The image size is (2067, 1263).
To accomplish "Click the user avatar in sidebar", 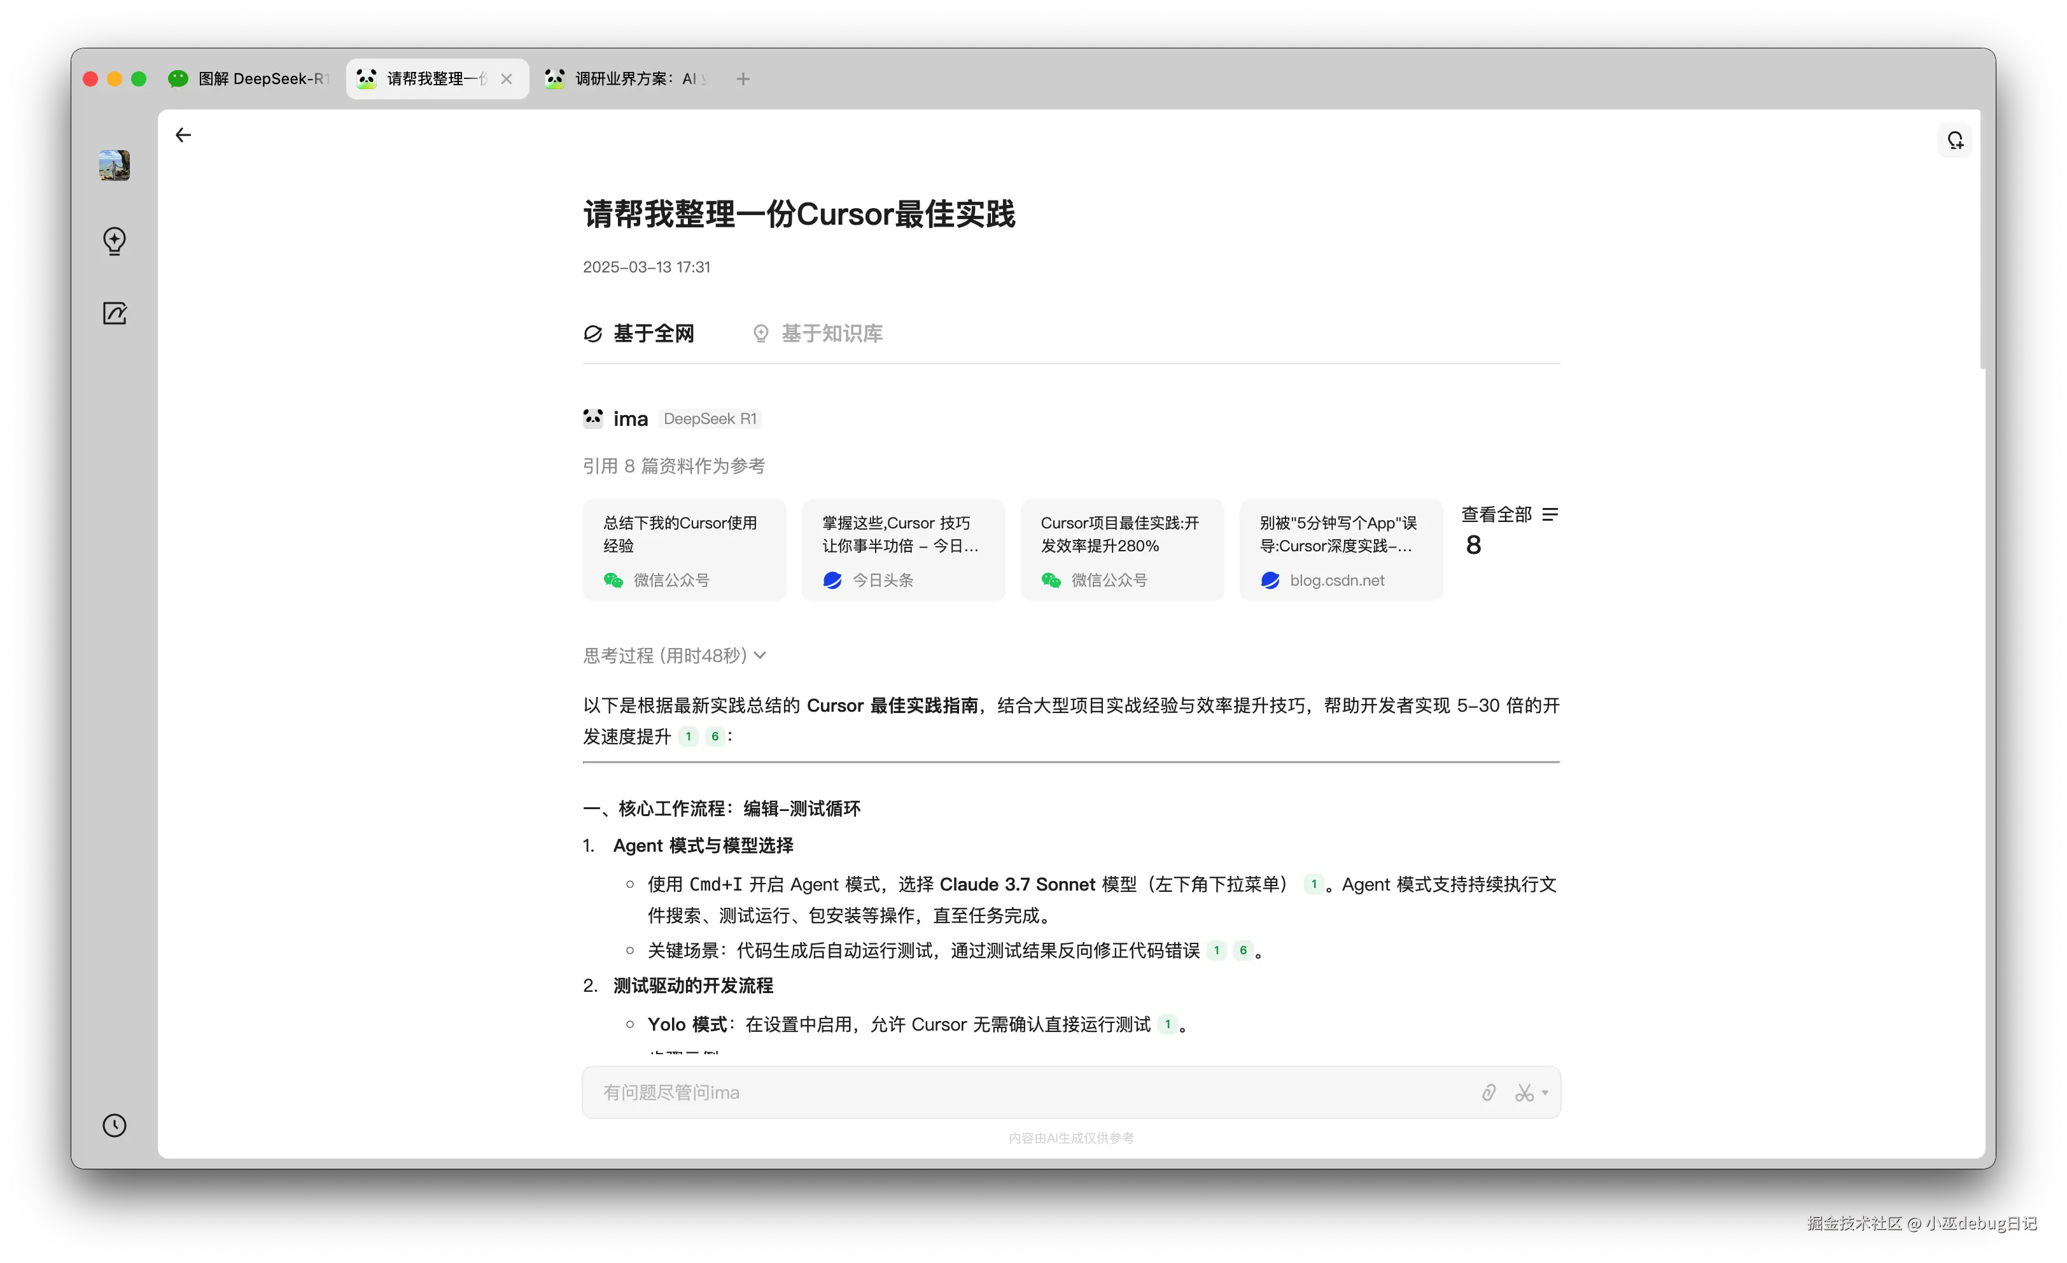I will coord(115,166).
